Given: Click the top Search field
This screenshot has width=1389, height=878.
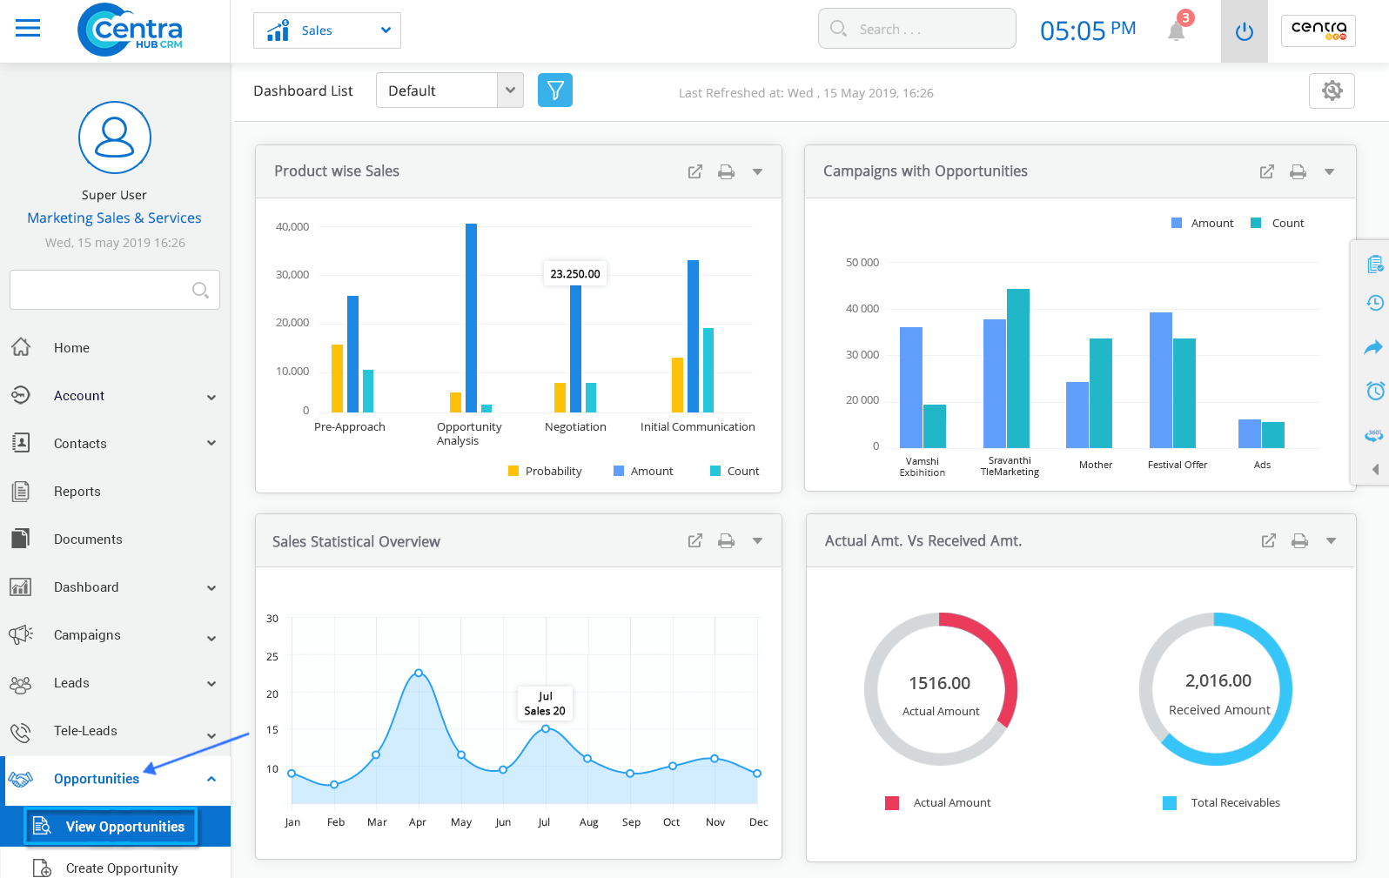Looking at the screenshot, I should 916,30.
